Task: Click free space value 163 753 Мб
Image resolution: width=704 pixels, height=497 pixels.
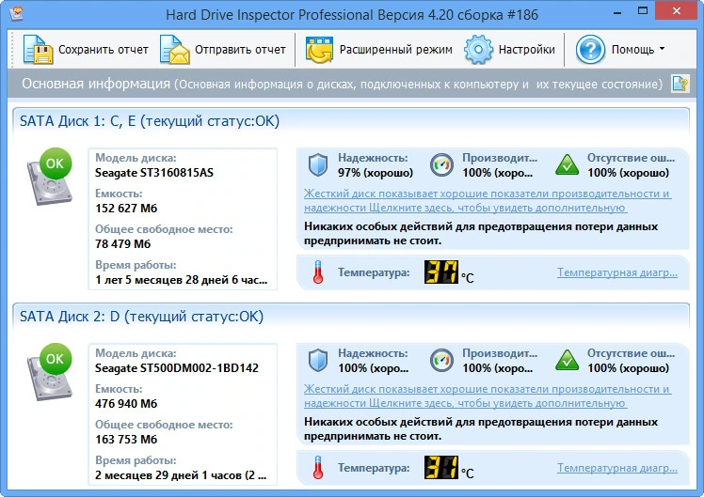Action: pos(126,439)
